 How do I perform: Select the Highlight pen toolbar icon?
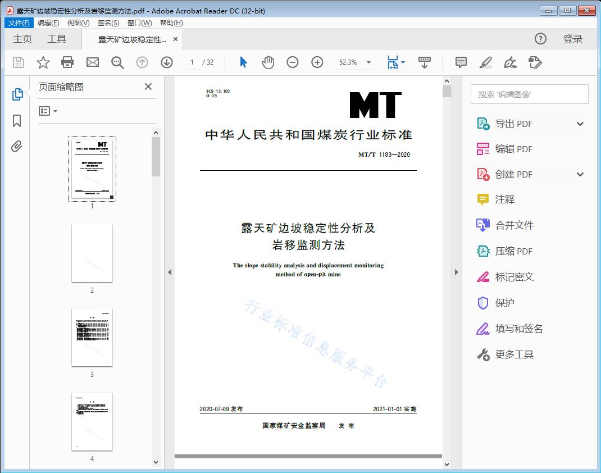(x=485, y=62)
